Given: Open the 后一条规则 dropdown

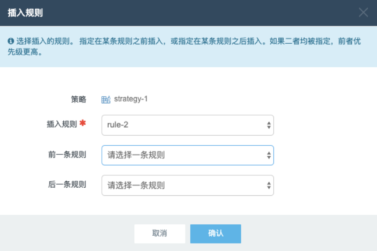Looking at the screenshot, I should tap(188, 186).
